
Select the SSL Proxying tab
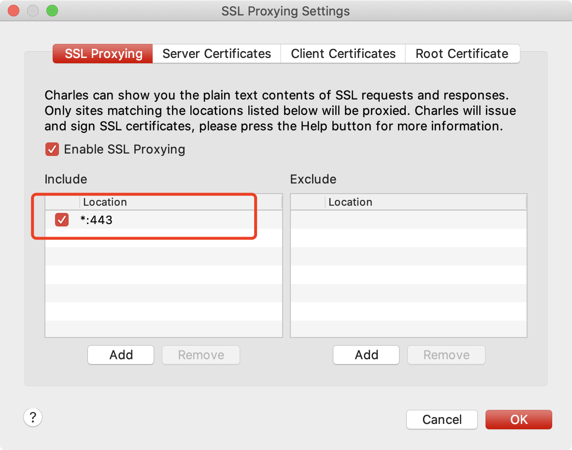point(103,54)
